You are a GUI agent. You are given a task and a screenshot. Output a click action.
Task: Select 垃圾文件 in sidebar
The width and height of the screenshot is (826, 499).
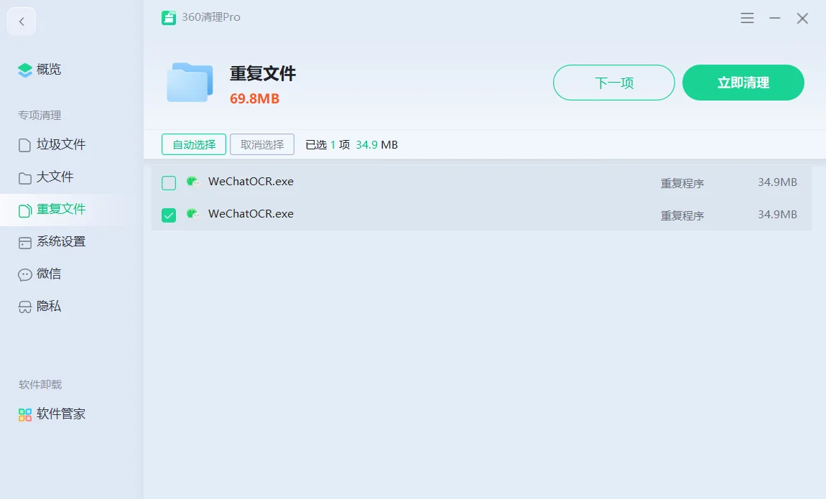pos(52,145)
